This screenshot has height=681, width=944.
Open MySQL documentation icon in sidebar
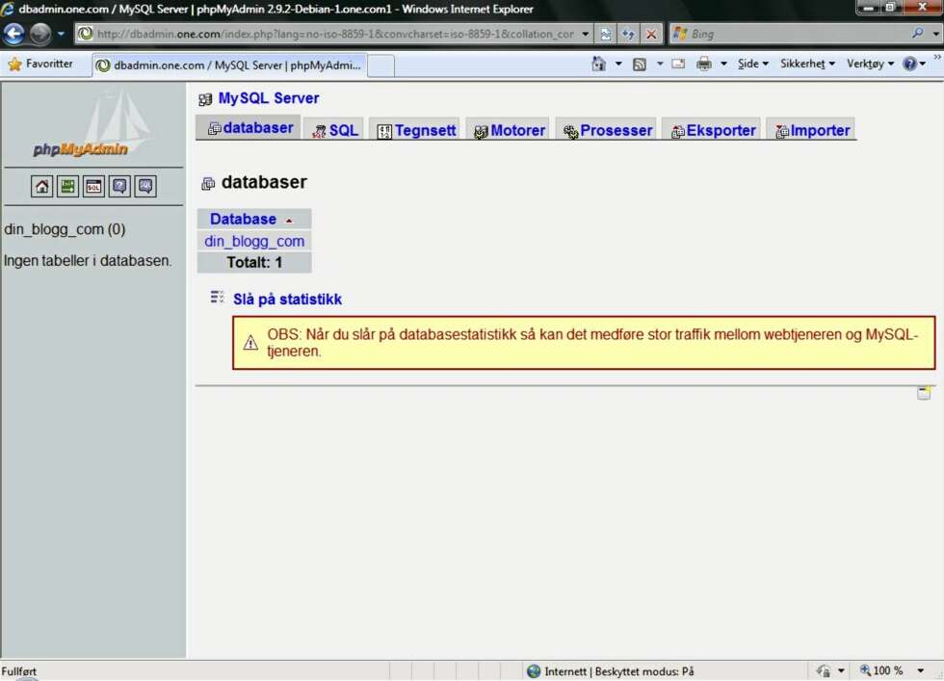[x=145, y=186]
